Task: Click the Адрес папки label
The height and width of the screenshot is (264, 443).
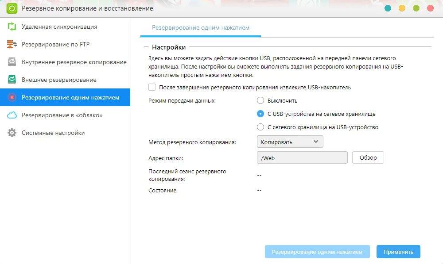Action: click(166, 158)
